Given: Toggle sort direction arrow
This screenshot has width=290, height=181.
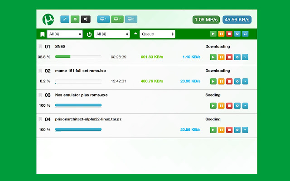Looking at the screenshot, I should click(135, 33).
